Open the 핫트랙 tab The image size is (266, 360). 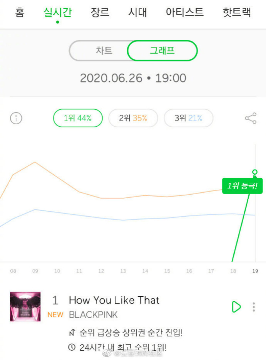coord(237,13)
